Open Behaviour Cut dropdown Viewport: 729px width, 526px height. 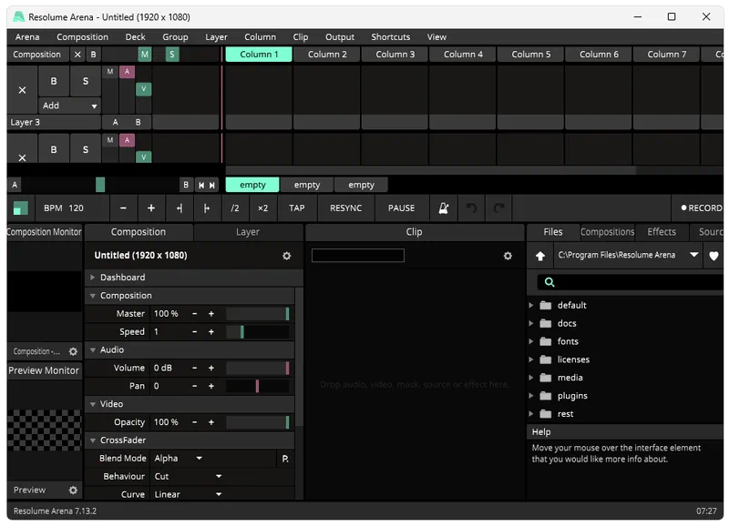189,476
